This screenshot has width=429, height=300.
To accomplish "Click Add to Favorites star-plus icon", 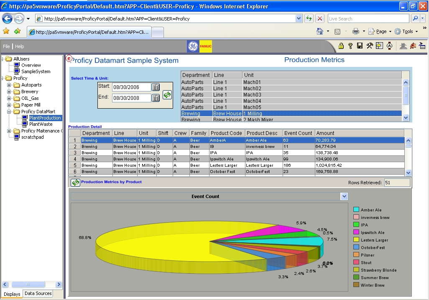I will (x=17, y=31).
